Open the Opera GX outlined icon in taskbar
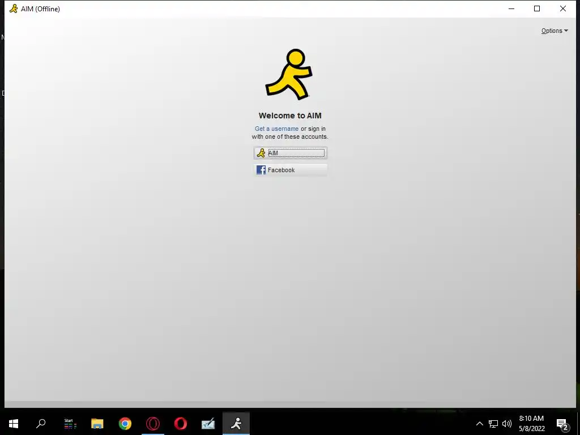 (x=153, y=424)
